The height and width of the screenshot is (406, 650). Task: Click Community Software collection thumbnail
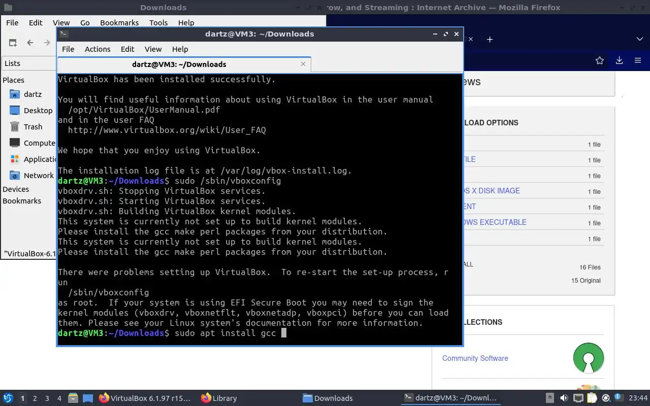click(x=589, y=358)
